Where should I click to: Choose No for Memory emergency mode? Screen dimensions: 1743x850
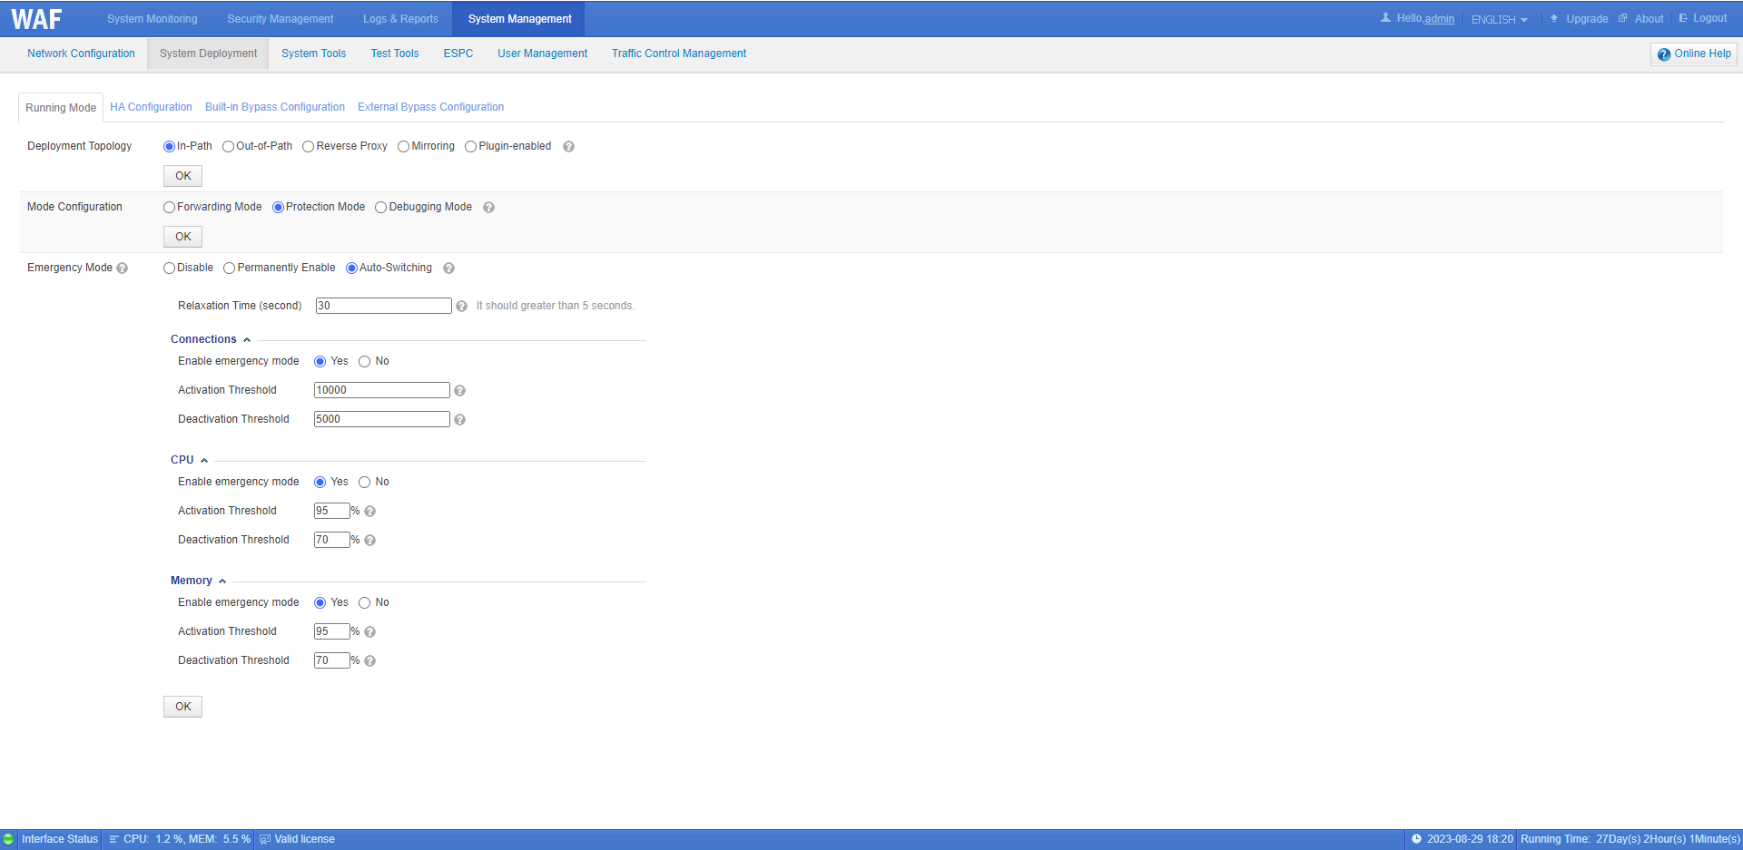tap(365, 603)
